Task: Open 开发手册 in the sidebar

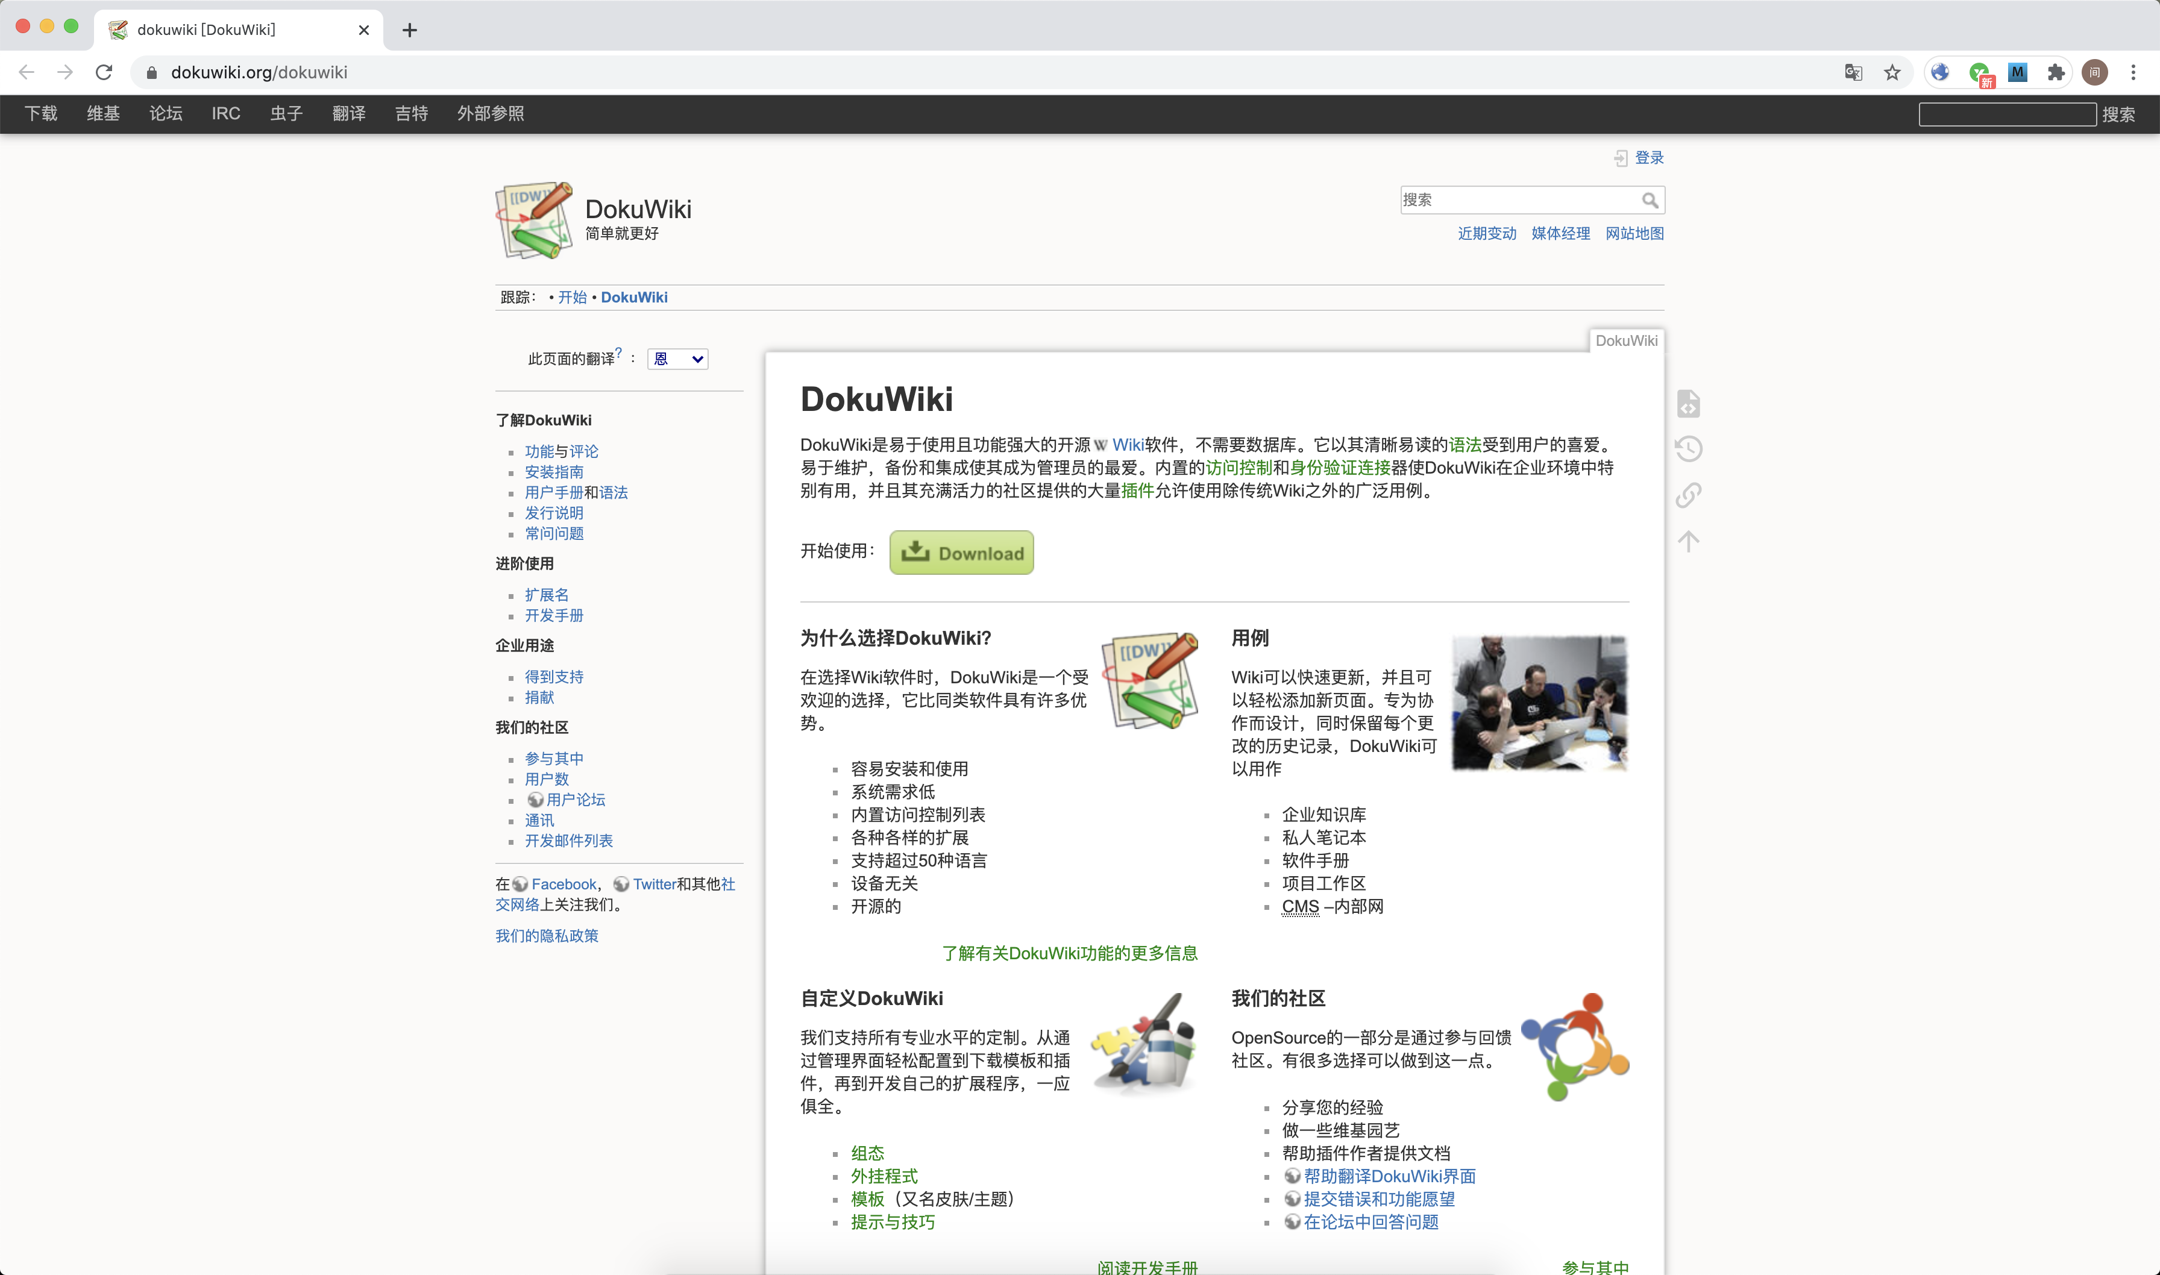Action: [554, 616]
